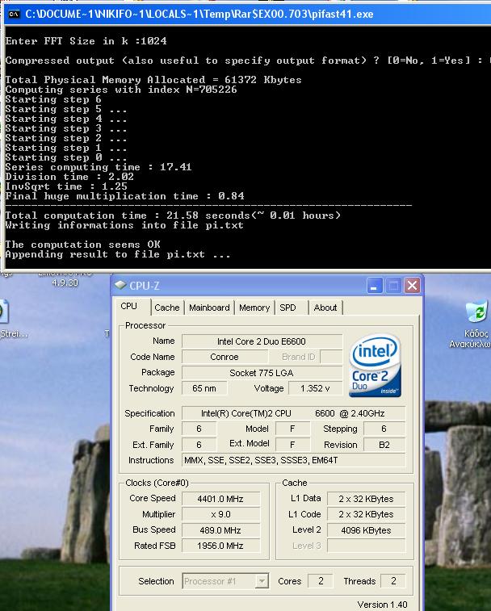The height and width of the screenshot is (611, 491).
Task: Click the L1 Data cache value
Action: pos(366,499)
